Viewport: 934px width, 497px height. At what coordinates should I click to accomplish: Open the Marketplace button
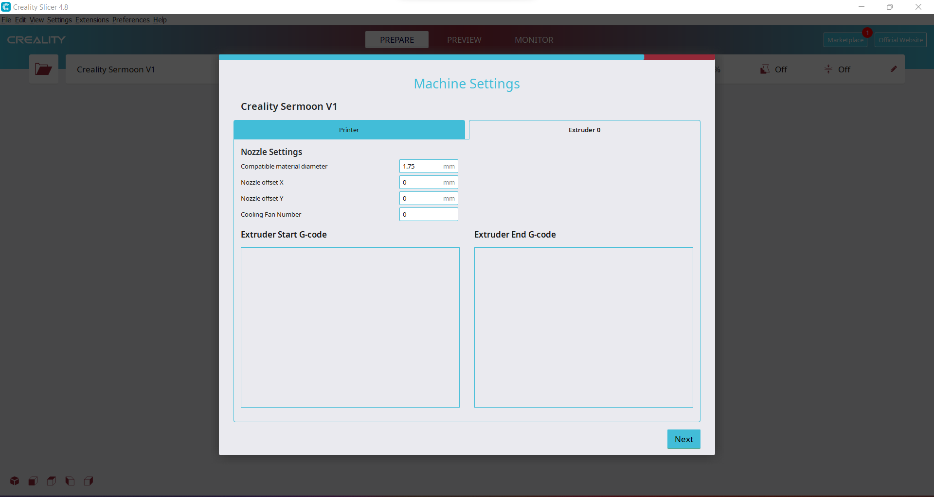click(845, 40)
